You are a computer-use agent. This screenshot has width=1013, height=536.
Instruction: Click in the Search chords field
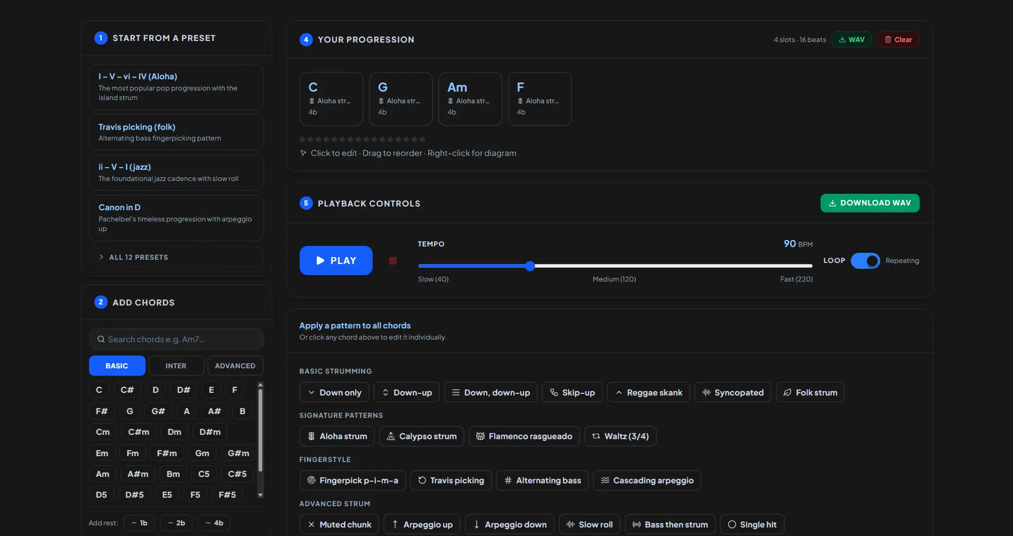(176, 339)
